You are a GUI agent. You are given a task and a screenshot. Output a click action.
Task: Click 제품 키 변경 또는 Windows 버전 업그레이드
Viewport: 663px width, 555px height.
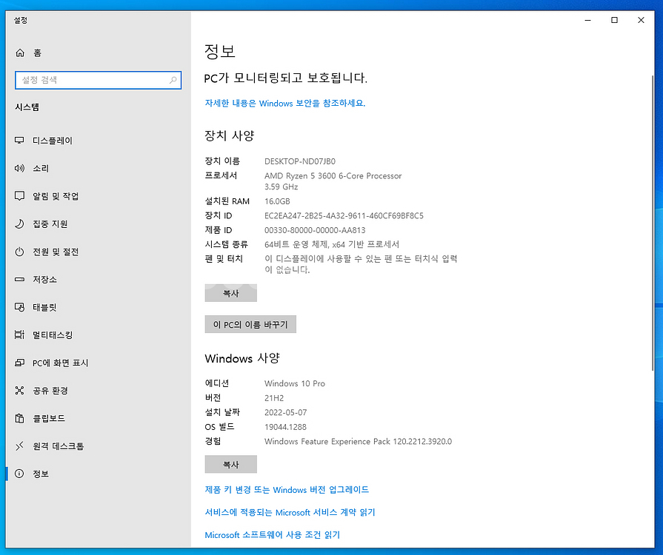tap(287, 489)
